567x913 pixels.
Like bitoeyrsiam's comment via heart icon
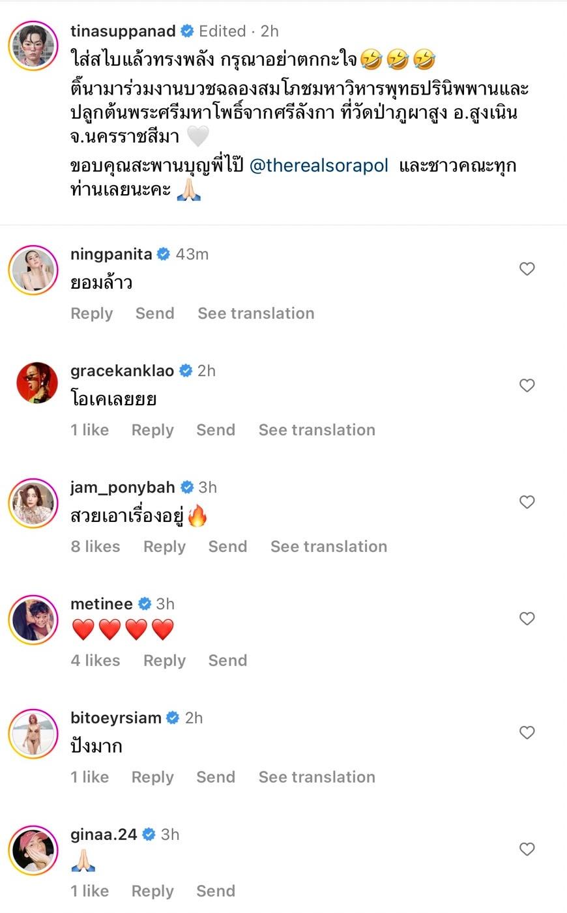pyautogui.click(x=527, y=732)
